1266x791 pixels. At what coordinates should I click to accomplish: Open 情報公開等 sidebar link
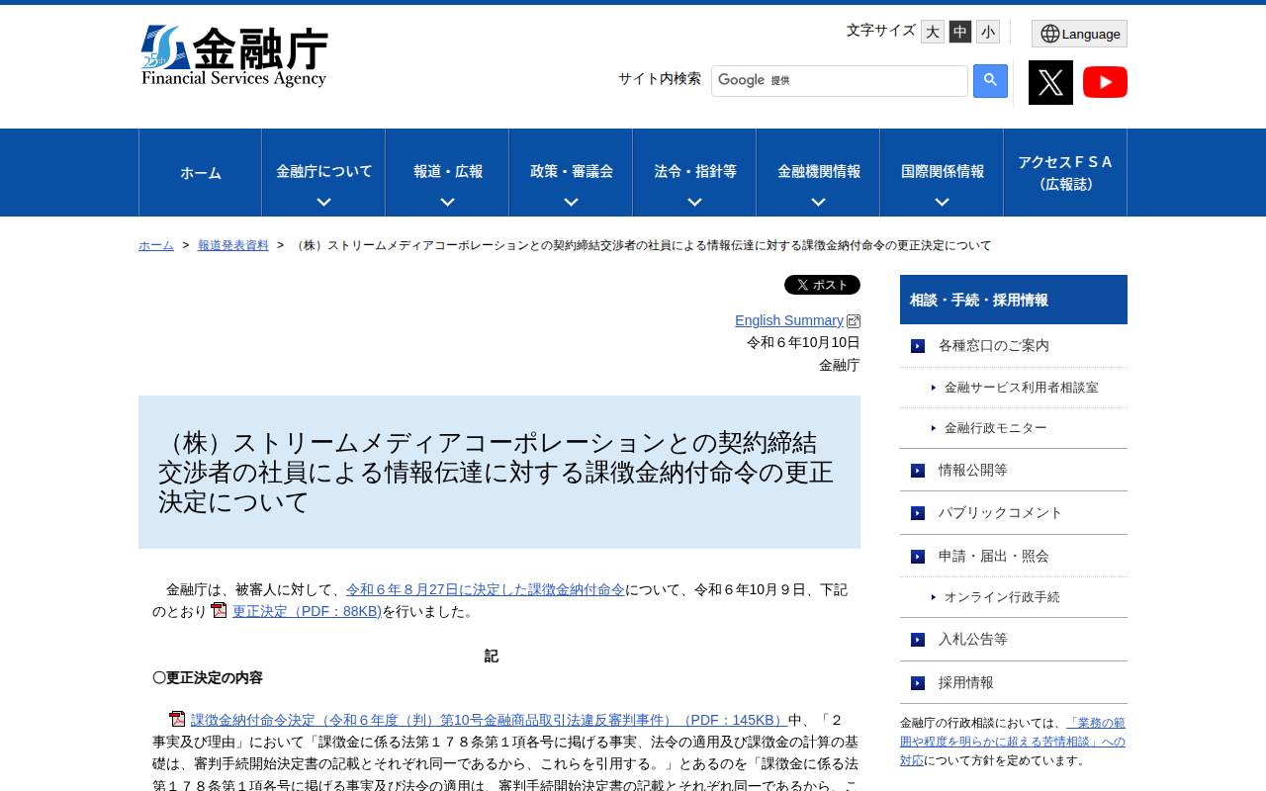(973, 471)
